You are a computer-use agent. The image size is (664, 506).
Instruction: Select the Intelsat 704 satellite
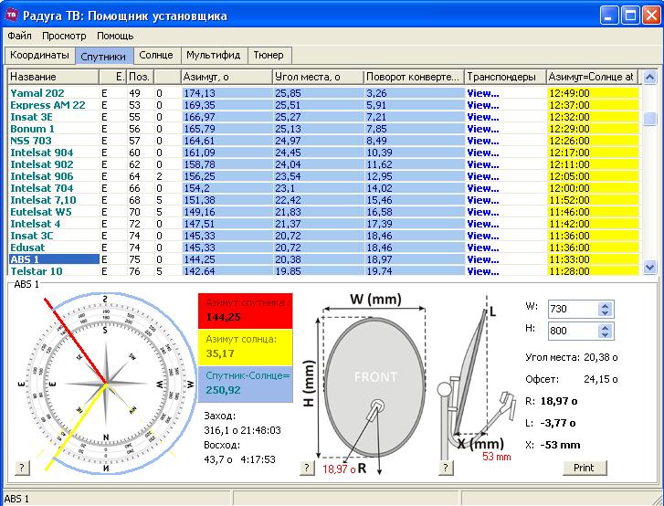(42, 188)
